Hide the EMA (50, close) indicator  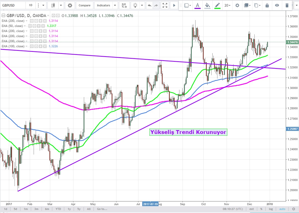(x=30, y=26)
